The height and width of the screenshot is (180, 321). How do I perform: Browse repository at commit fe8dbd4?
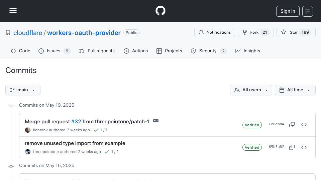pyautogui.click(x=304, y=124)
